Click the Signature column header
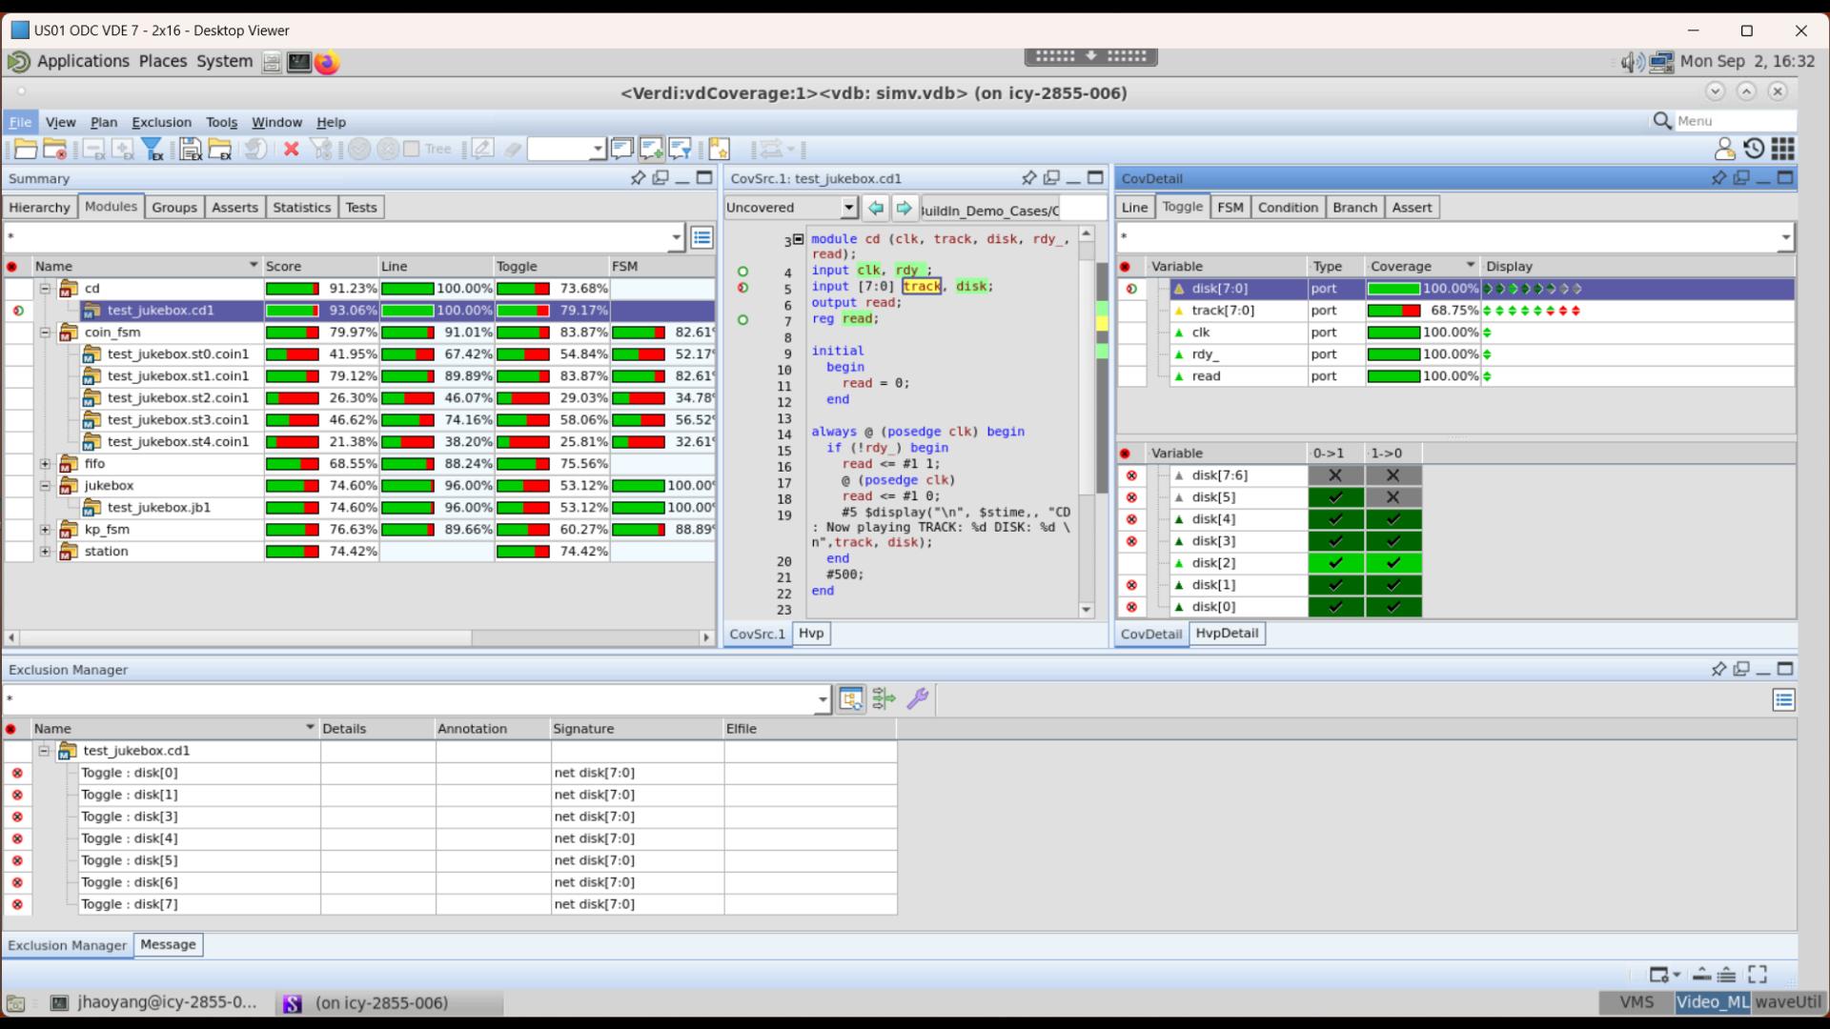 (637, 728)
